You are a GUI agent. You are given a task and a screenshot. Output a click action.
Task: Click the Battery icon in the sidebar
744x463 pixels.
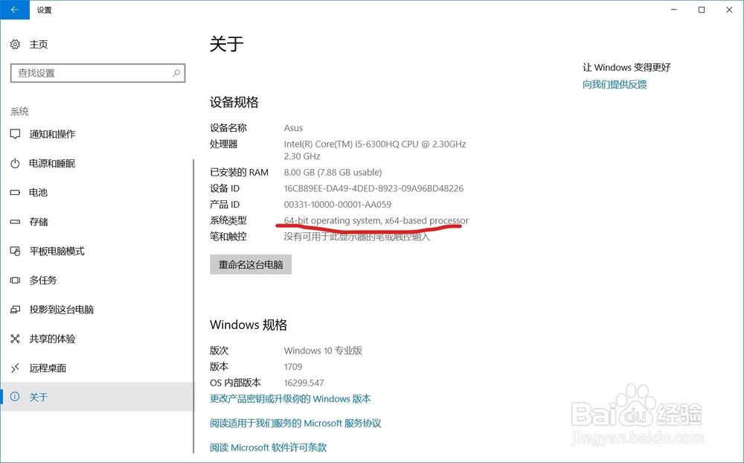[x=15, y=192]
